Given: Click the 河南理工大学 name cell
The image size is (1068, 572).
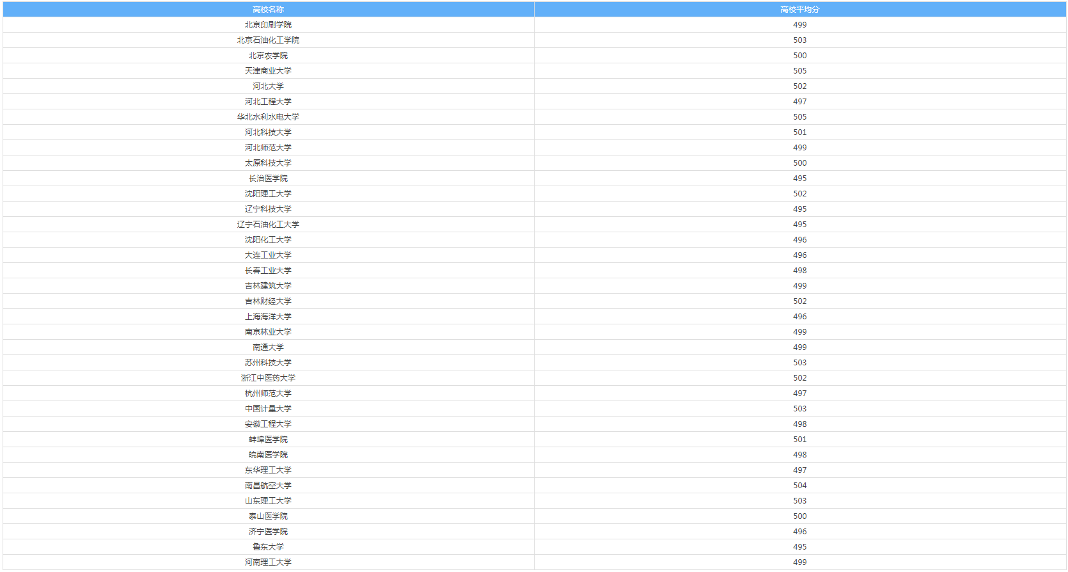Looking at the screenshot, I should tap(268, 562).
